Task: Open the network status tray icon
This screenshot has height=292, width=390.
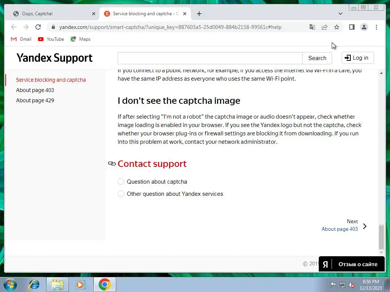Action: (x=342, y=285)
